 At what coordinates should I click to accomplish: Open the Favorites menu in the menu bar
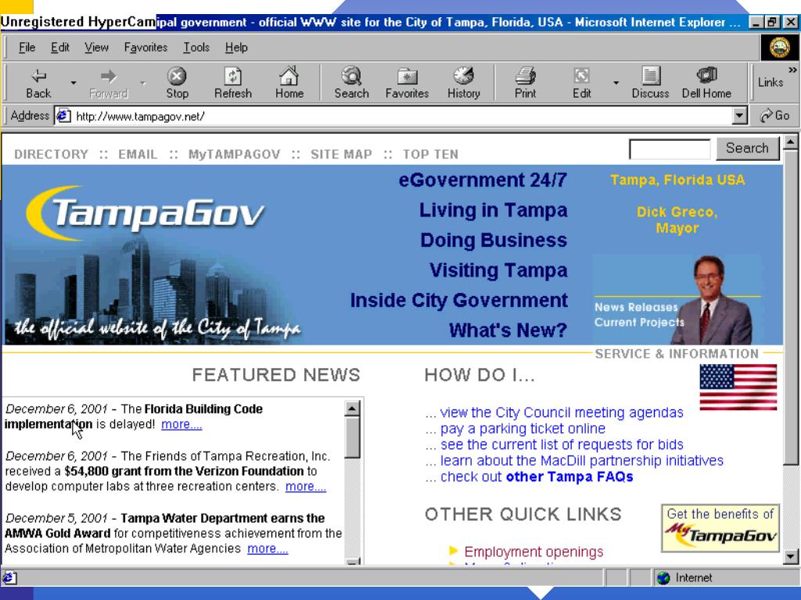(x=145, y=48)
